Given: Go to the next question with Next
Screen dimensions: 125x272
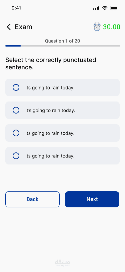Looking at the screenshot, I should coord(92,199).
